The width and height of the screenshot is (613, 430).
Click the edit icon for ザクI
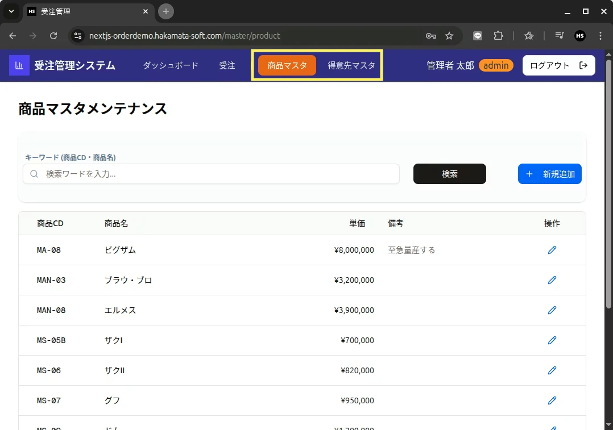coord(552,340)
